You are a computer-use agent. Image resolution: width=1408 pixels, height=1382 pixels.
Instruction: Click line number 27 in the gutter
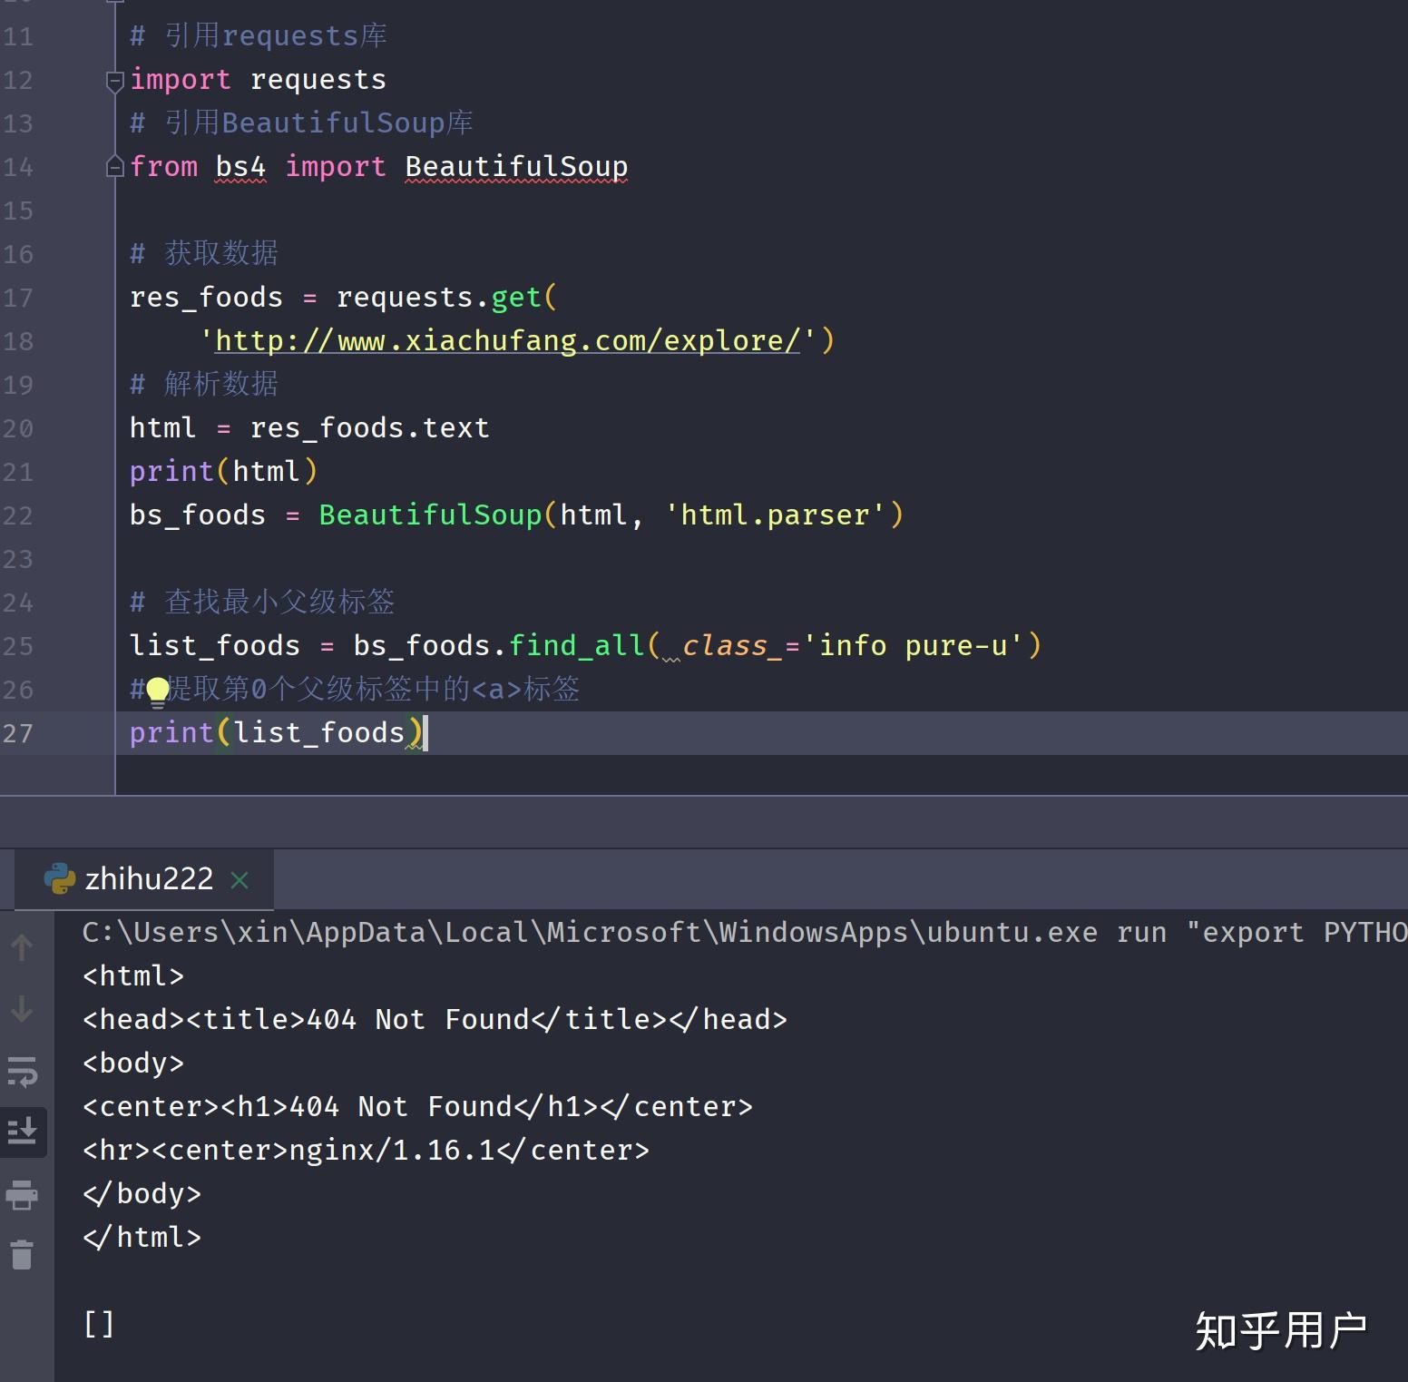19,732
